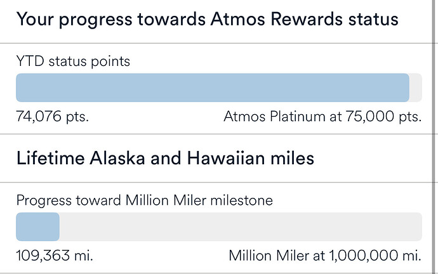
Task: Click the Million Miler milestone progress bar
Action: pyautogui.click(x=219, y=226)
